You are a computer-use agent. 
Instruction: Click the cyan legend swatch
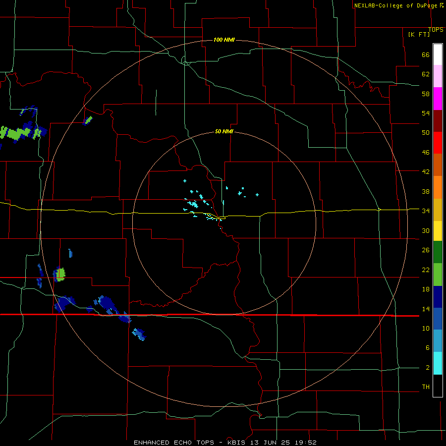click(438, 363)
